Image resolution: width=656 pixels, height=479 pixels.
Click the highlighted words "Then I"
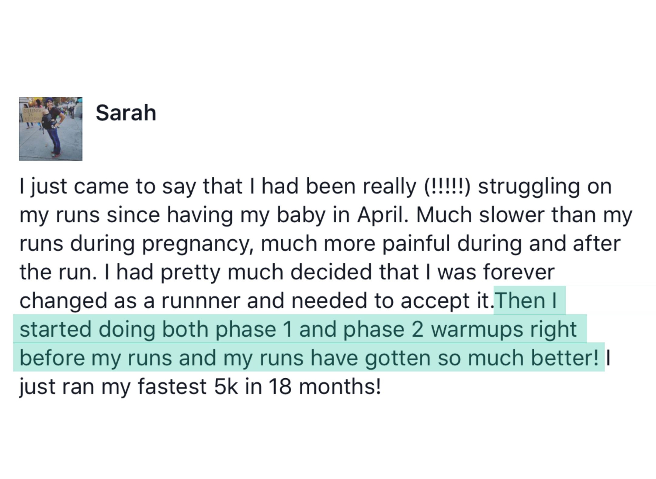coord(526,300)
